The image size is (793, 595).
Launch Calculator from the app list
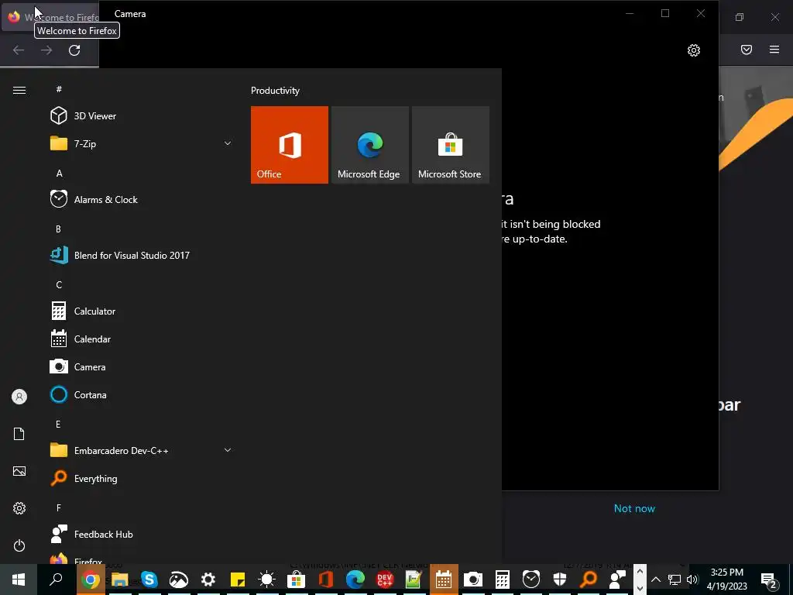142,311
